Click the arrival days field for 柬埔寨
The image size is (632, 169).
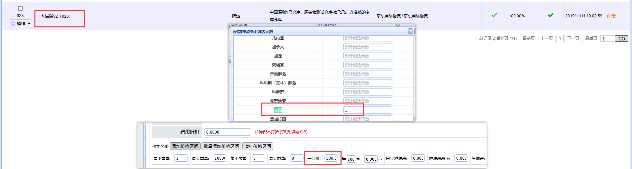[368, 65]
